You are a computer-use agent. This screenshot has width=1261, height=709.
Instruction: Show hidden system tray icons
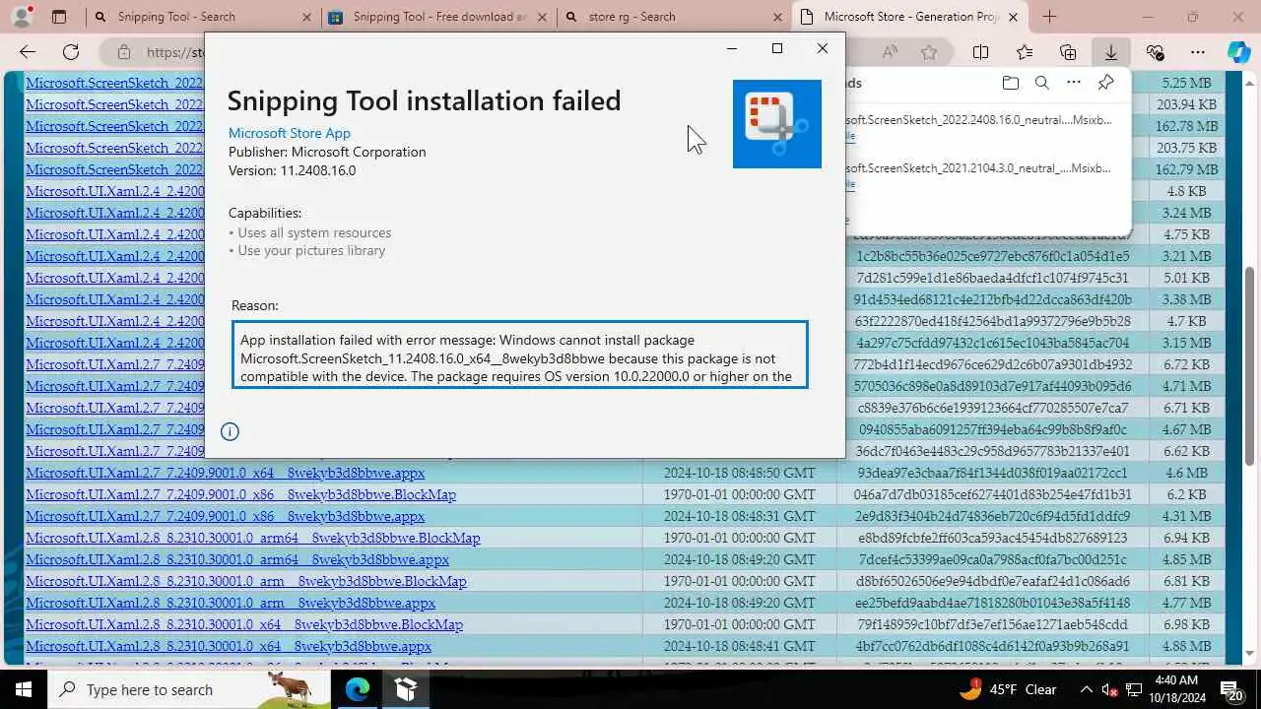tap(1087, 689)
